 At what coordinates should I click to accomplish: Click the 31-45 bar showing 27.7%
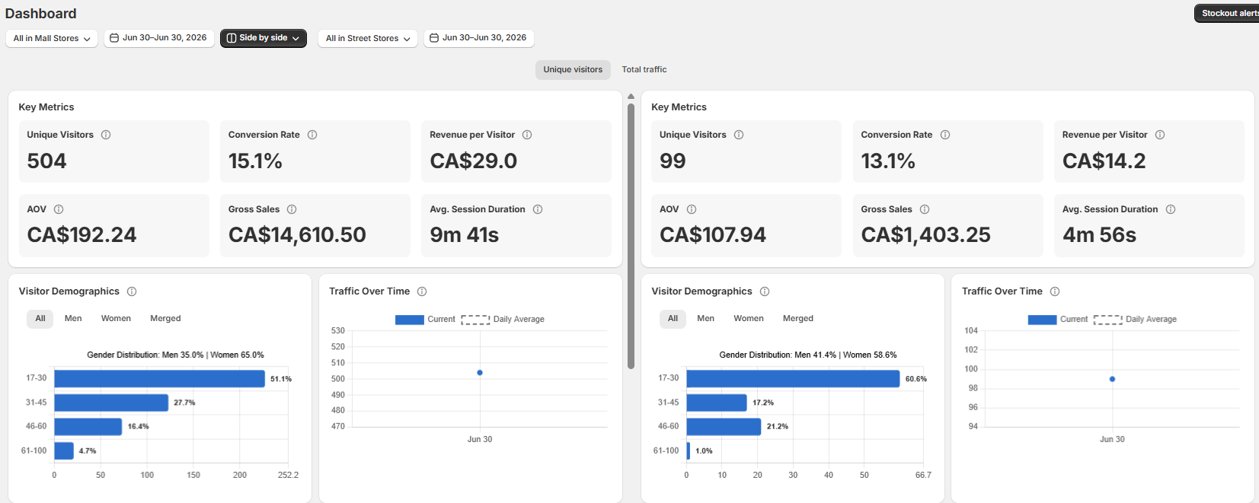click(111, 403)
